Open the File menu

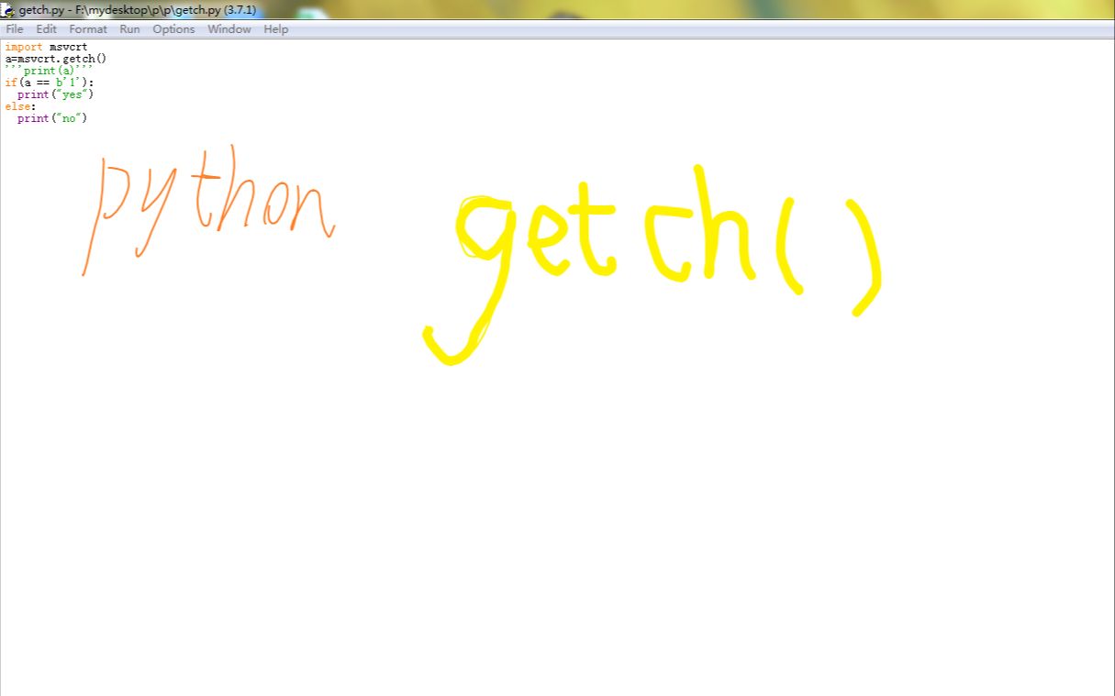pyautogui.click(x=14, y=28)
